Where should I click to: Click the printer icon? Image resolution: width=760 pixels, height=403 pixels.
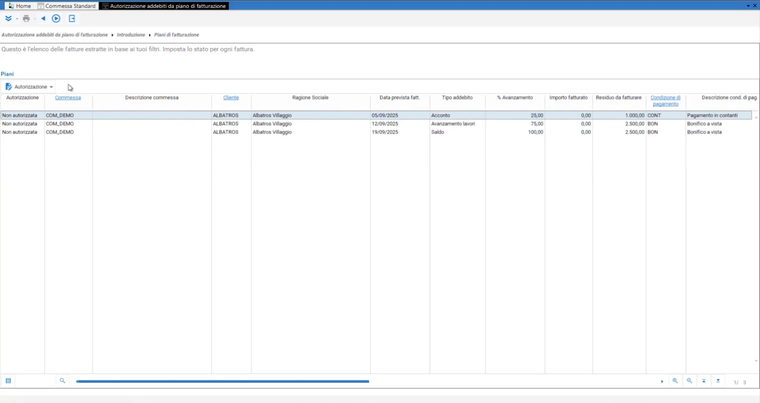tap(26, 19)
